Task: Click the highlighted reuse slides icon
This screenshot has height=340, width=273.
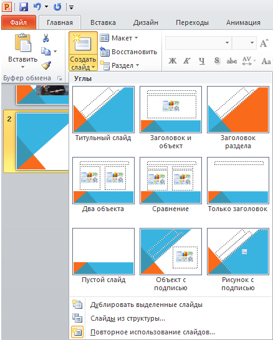Action: (x=77, y=332)
